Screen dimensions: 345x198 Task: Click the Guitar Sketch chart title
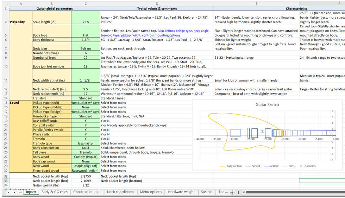(x=267, y=104)
